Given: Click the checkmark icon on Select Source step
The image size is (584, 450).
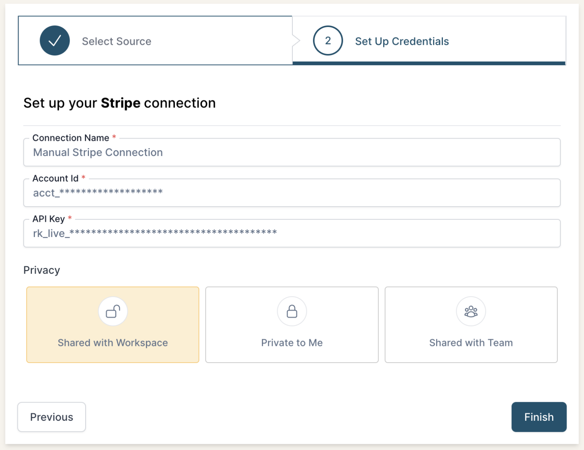Looking at the screenshot, I should pyautogui.click(x=55, y=40).
